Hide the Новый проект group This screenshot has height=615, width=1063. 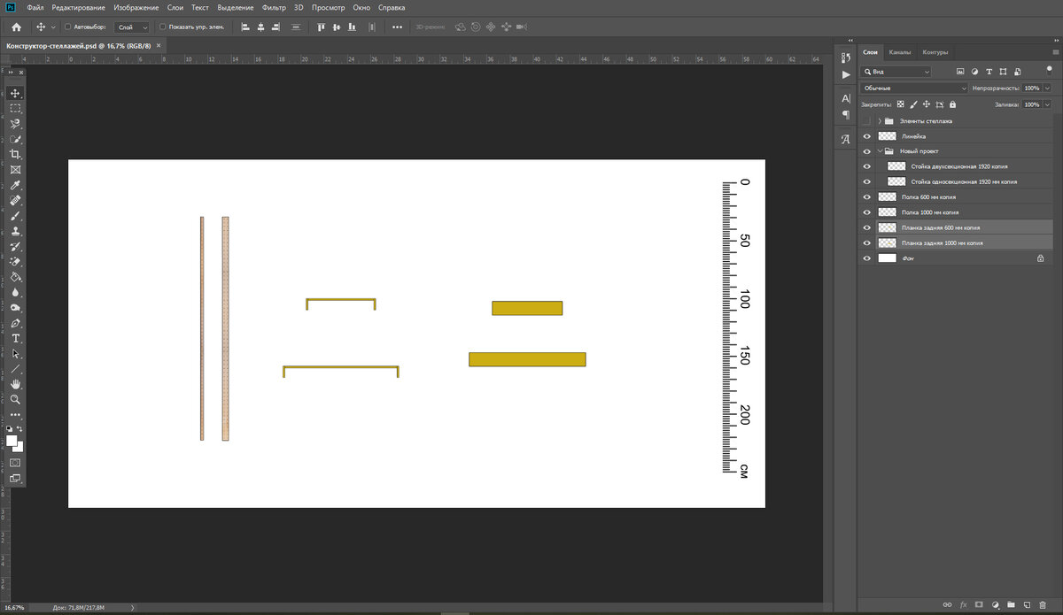pos(867,151)
